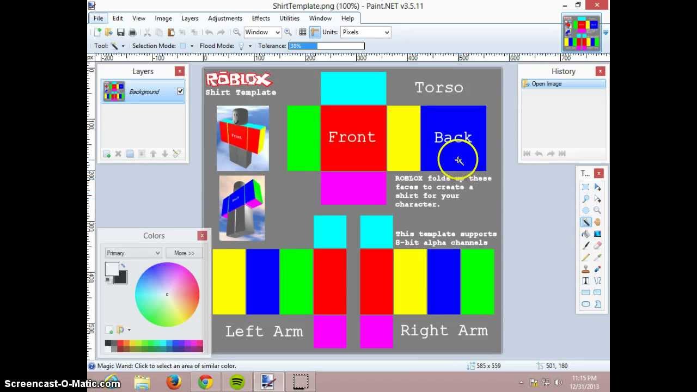Select the Color Picker eyedropper tool

597,257
